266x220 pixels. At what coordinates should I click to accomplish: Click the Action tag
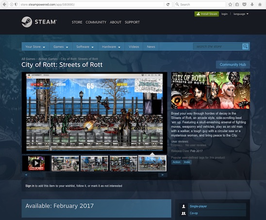coord(176,162)
